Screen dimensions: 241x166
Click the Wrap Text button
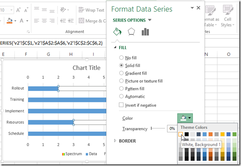(91, 10)
